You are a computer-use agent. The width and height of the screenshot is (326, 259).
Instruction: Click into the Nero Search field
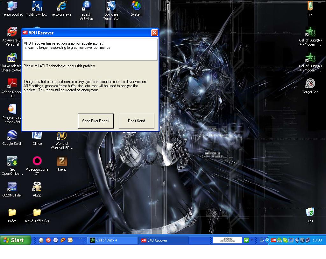pyautogui.click(x=227, y=240)
